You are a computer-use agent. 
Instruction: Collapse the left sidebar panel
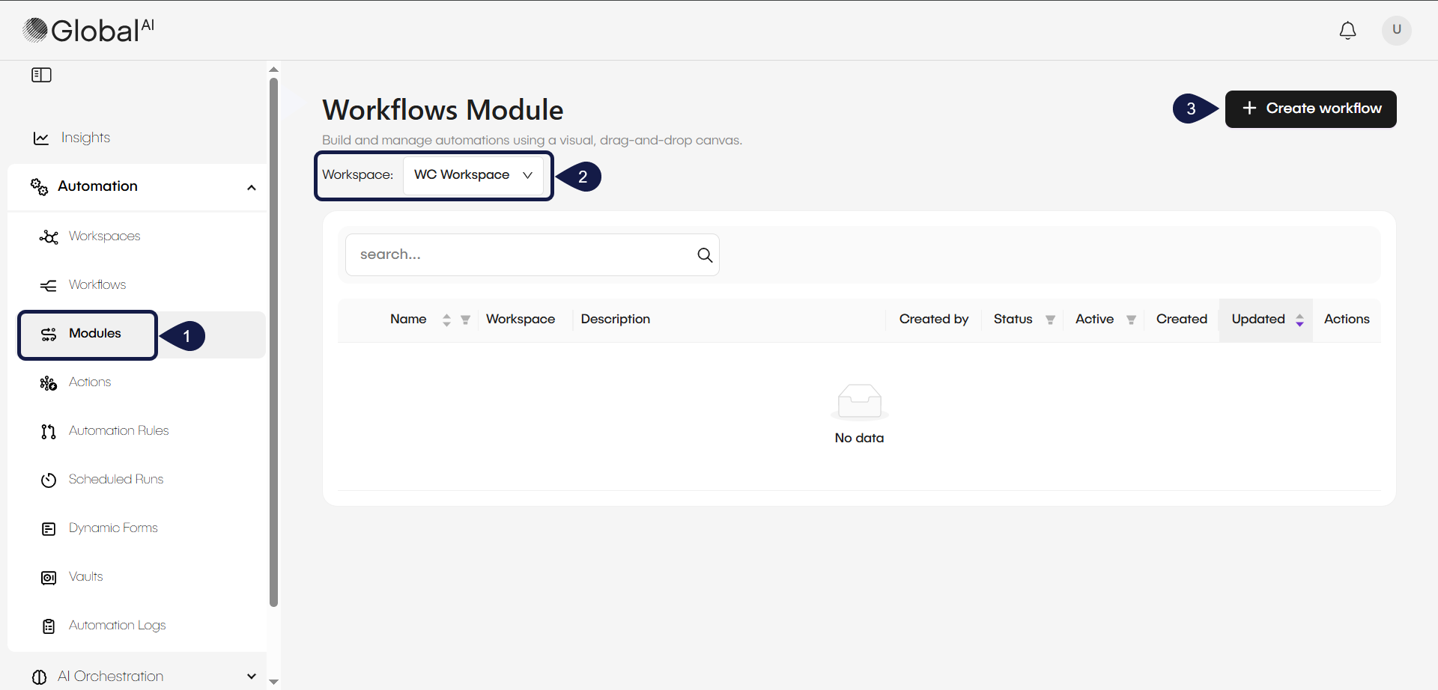coord(41,75)
